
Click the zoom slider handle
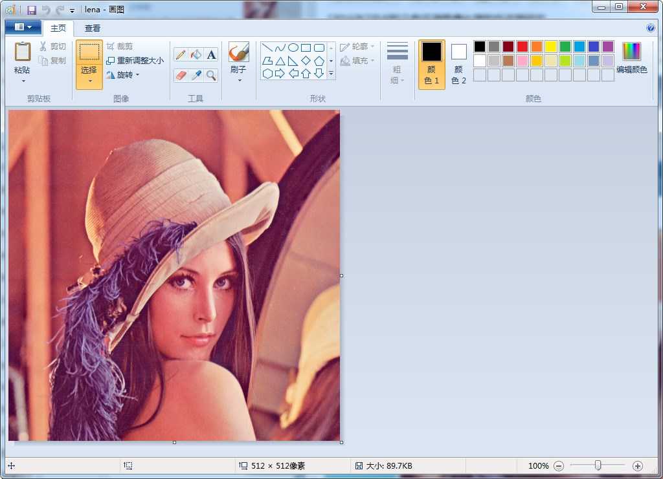598,465
